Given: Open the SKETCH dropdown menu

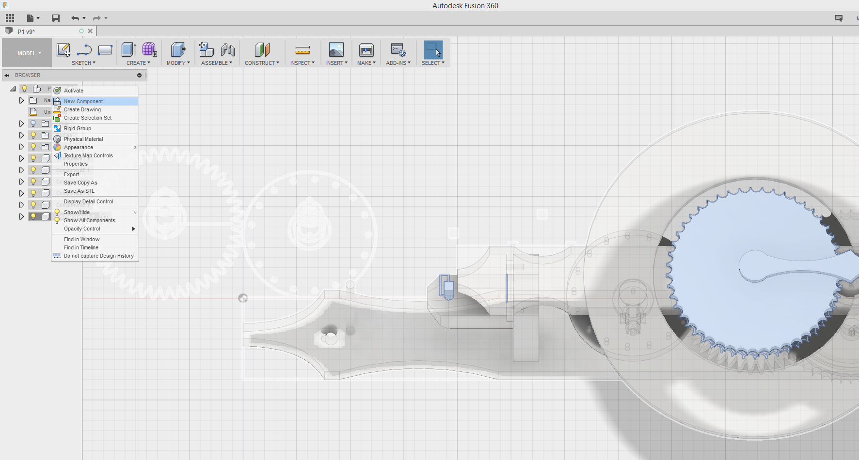Looking at the screenshot, I should pos(83,63).
